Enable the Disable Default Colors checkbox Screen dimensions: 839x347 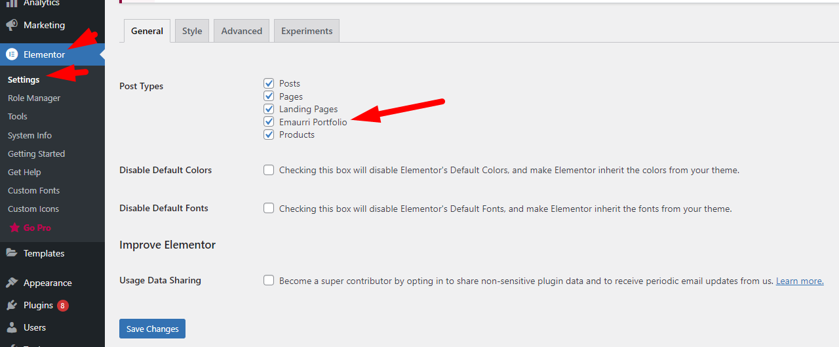click(269, 170)
